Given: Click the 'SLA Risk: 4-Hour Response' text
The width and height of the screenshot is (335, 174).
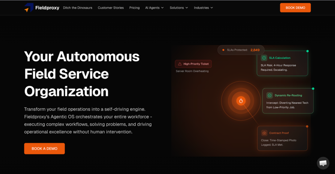Looking at the screenshot, I should [278, 65].
